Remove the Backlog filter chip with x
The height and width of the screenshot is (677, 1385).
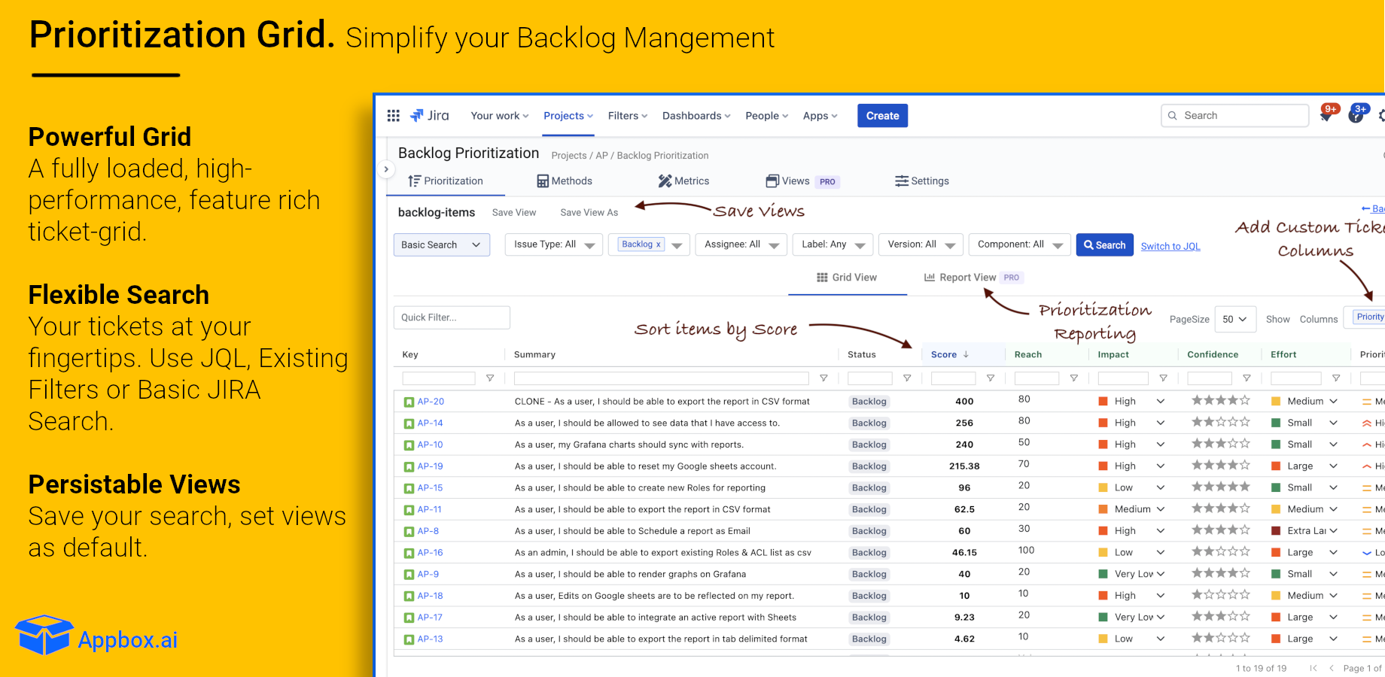pos(659,244)
